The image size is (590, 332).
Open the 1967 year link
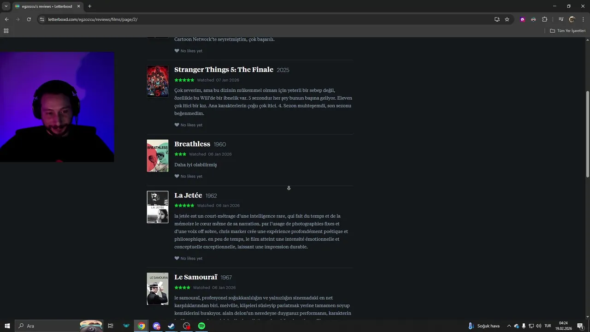pyautogui.click(x=226, y=278)
